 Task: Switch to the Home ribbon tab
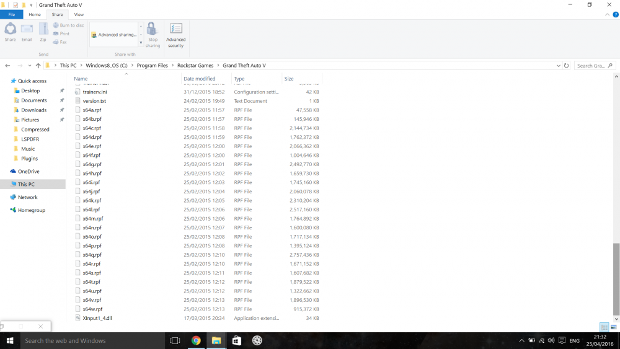34,15
